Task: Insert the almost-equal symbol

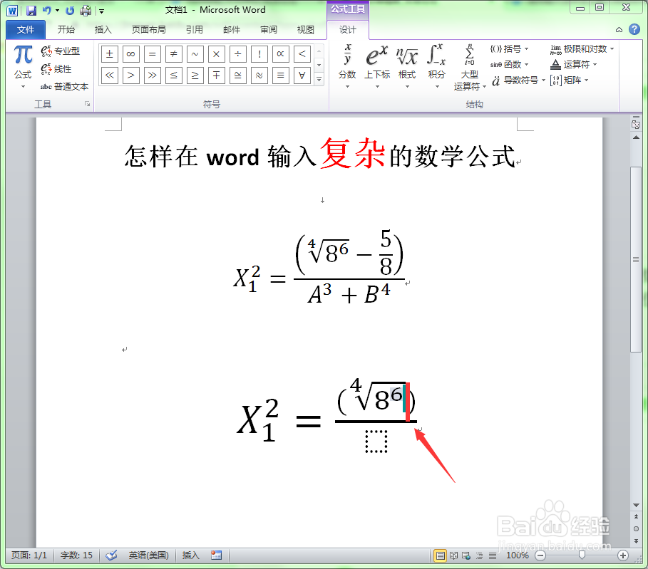Action: coord(259,75)
